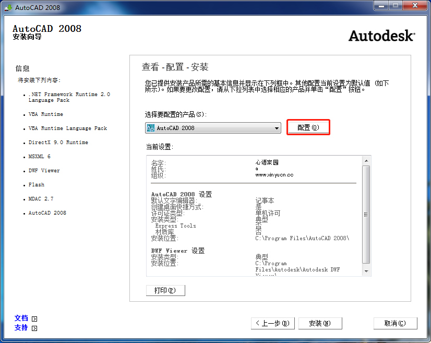The width and height of the screenshot is (431, 343).
Task: Click the AutoCAD icon in the title bar
Action: point(8,7)
